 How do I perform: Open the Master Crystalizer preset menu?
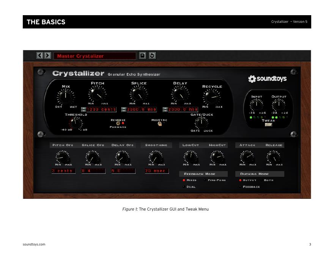95,56
